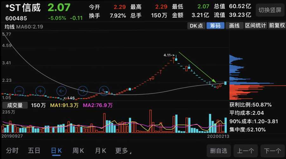286x159 pixels.
Task: Open 区间统计 range statistics
Action: 255,25
